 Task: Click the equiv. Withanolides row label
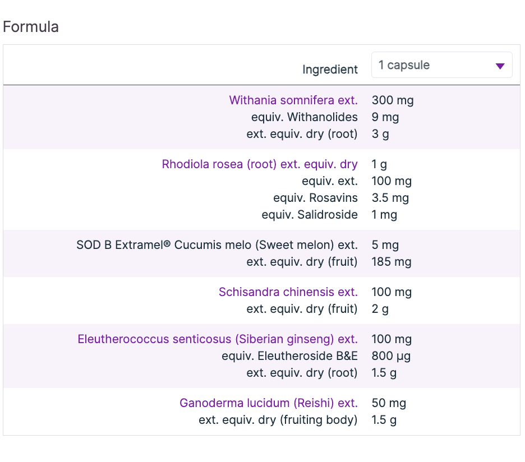tap(304, 117)
